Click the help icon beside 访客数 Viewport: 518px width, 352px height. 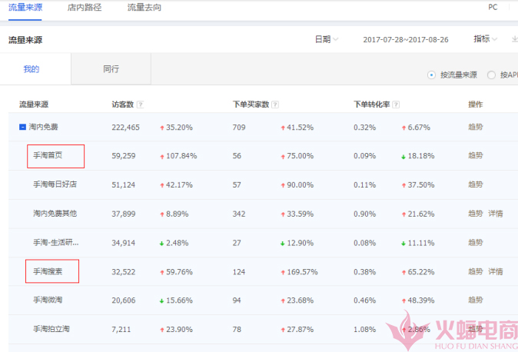140,105
